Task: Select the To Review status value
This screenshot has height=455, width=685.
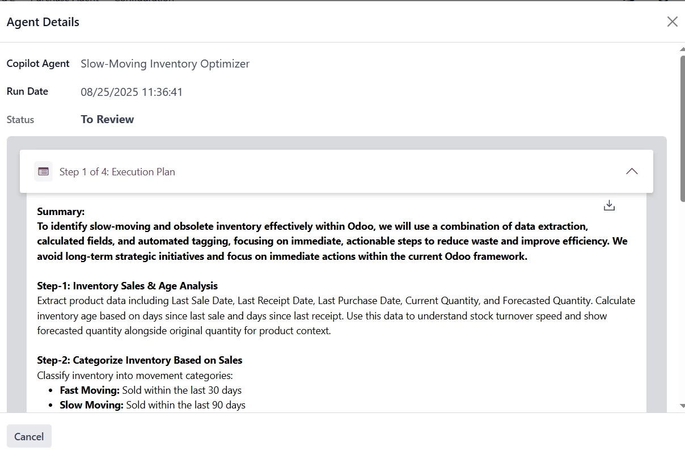Action: [107, 120]
